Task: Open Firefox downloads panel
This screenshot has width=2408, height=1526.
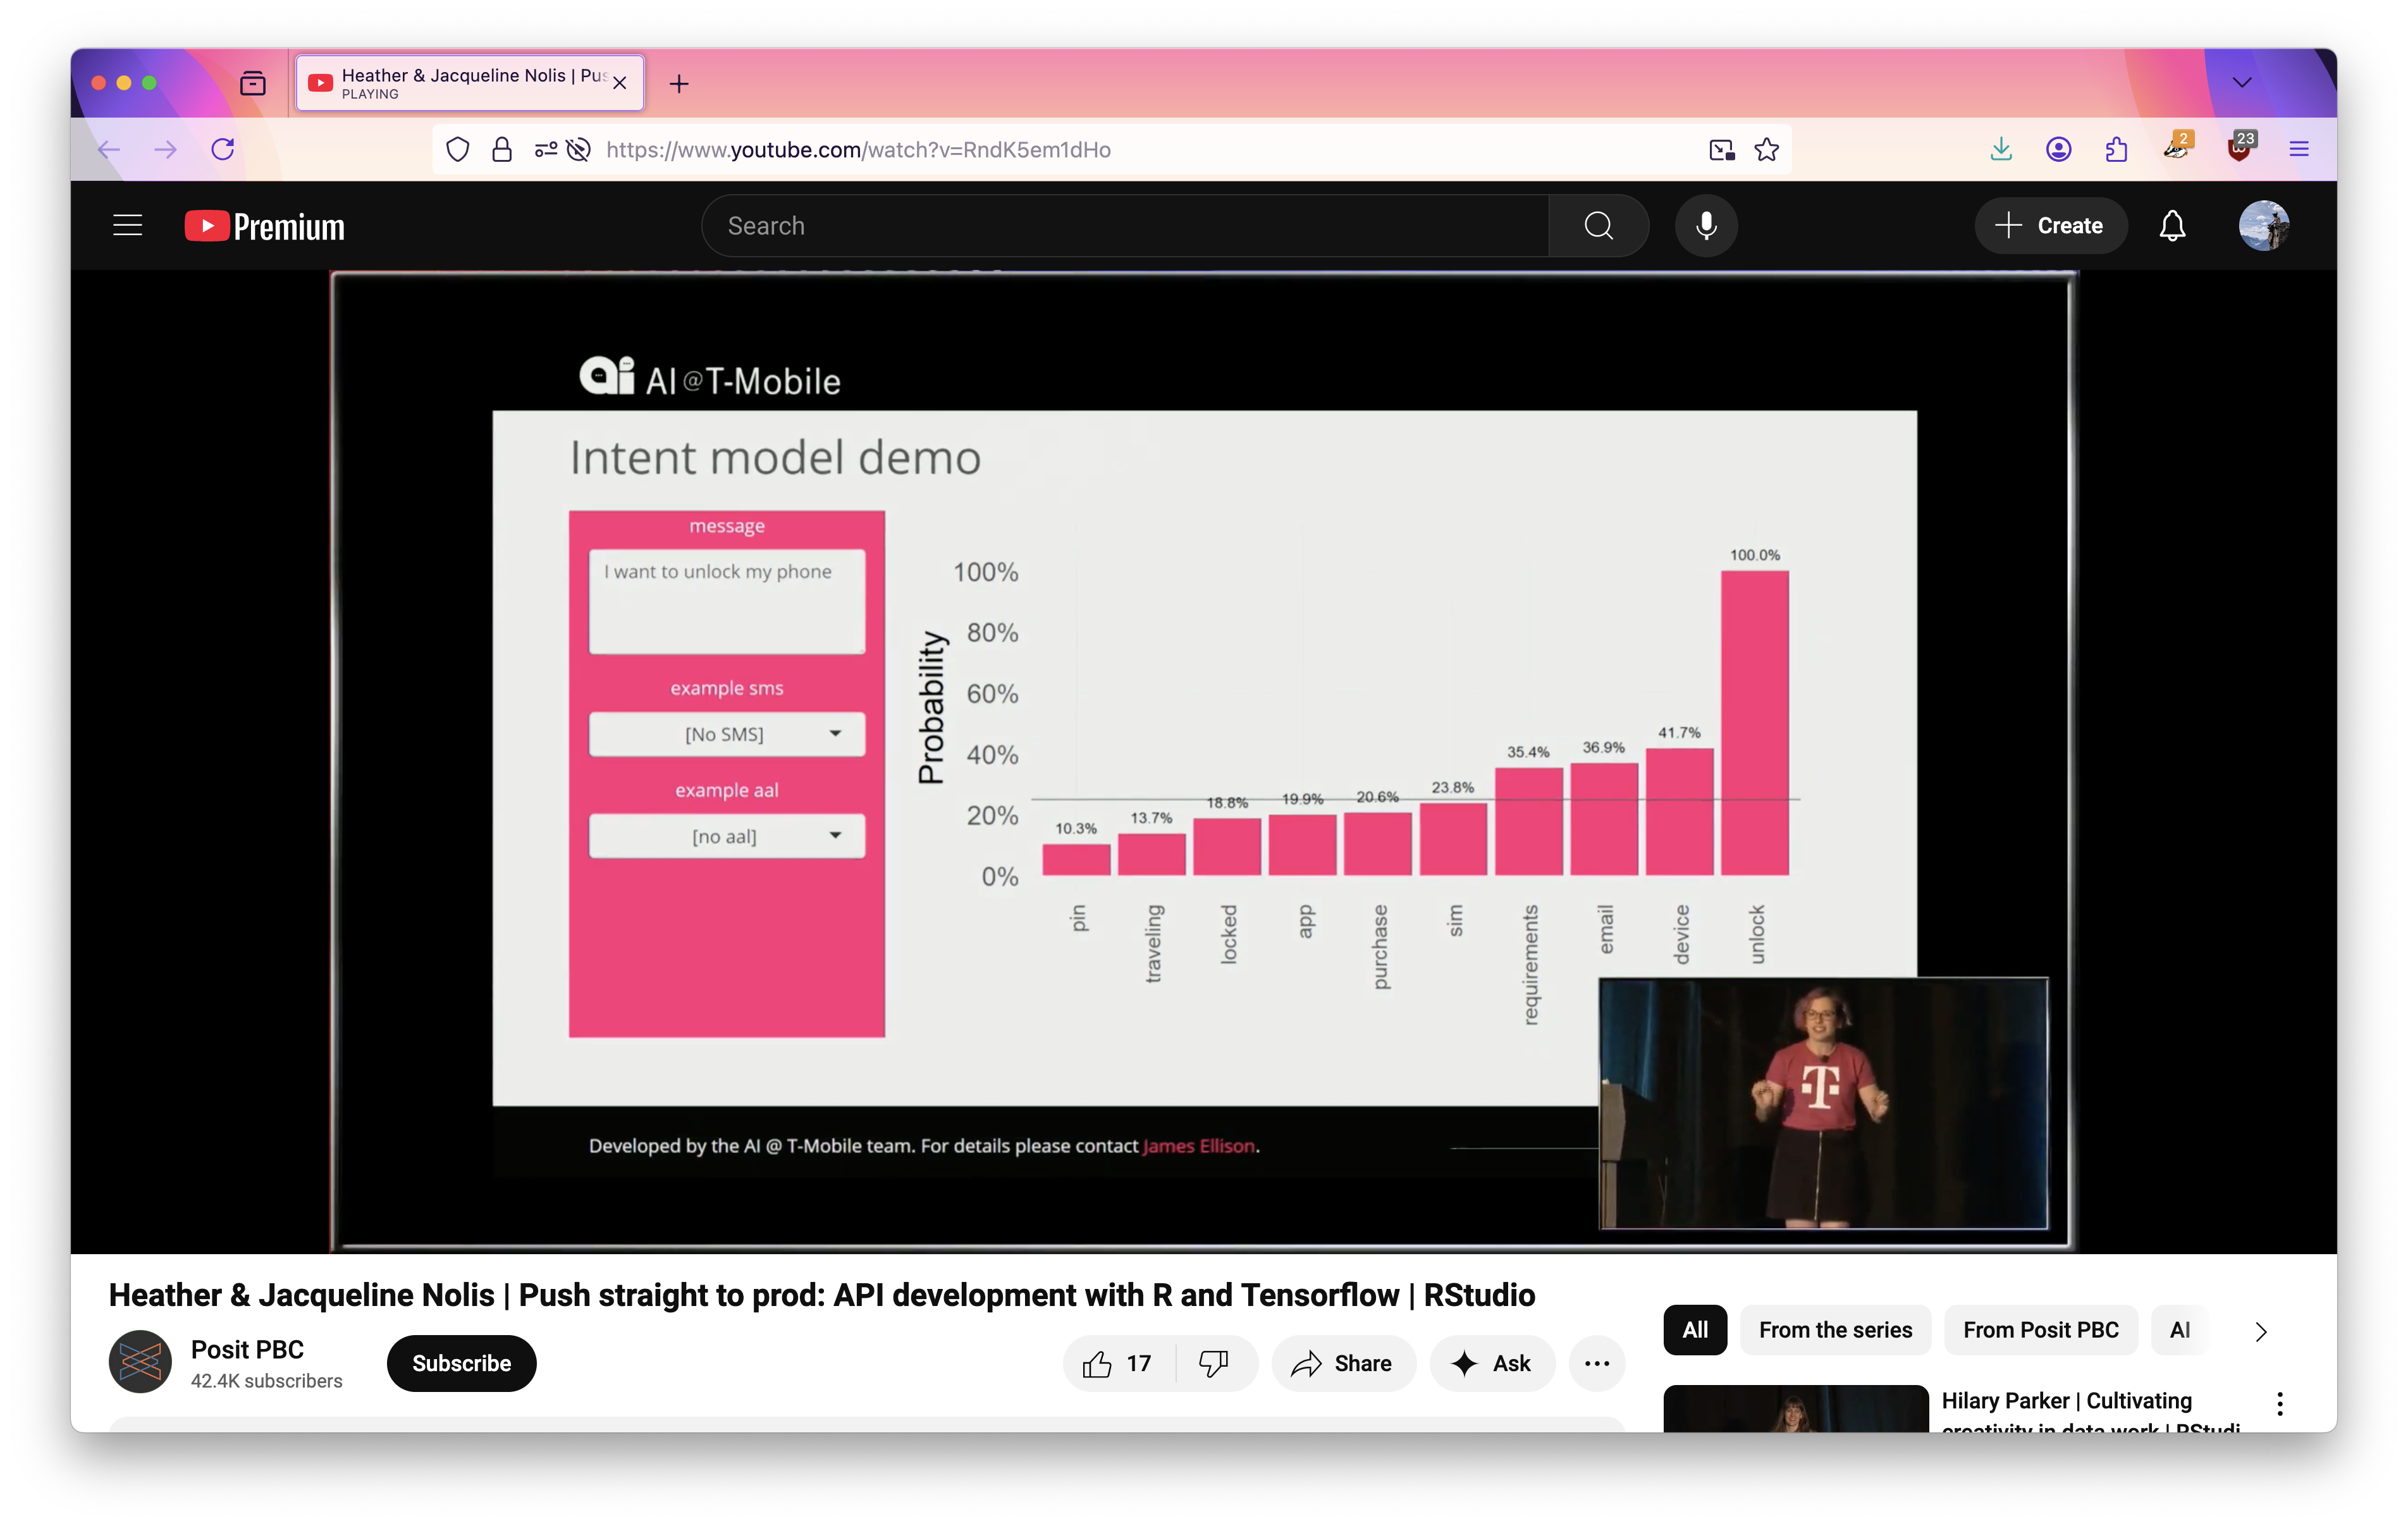Action: 2001,150
